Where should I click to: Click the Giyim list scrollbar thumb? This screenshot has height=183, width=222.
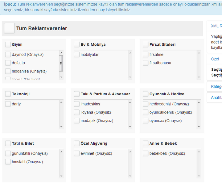61,63
